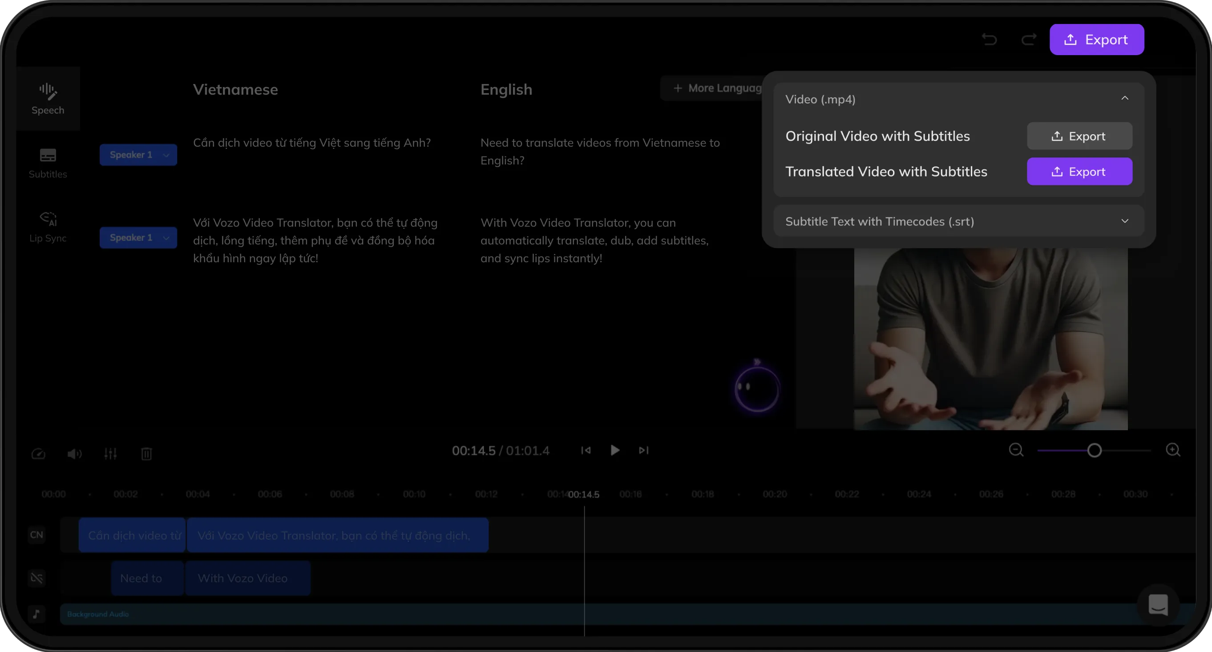Export Translated Video with Subtitles
Image resolution: width=1212 pixels, height=652 pixels.
[x=1079, y=172]
